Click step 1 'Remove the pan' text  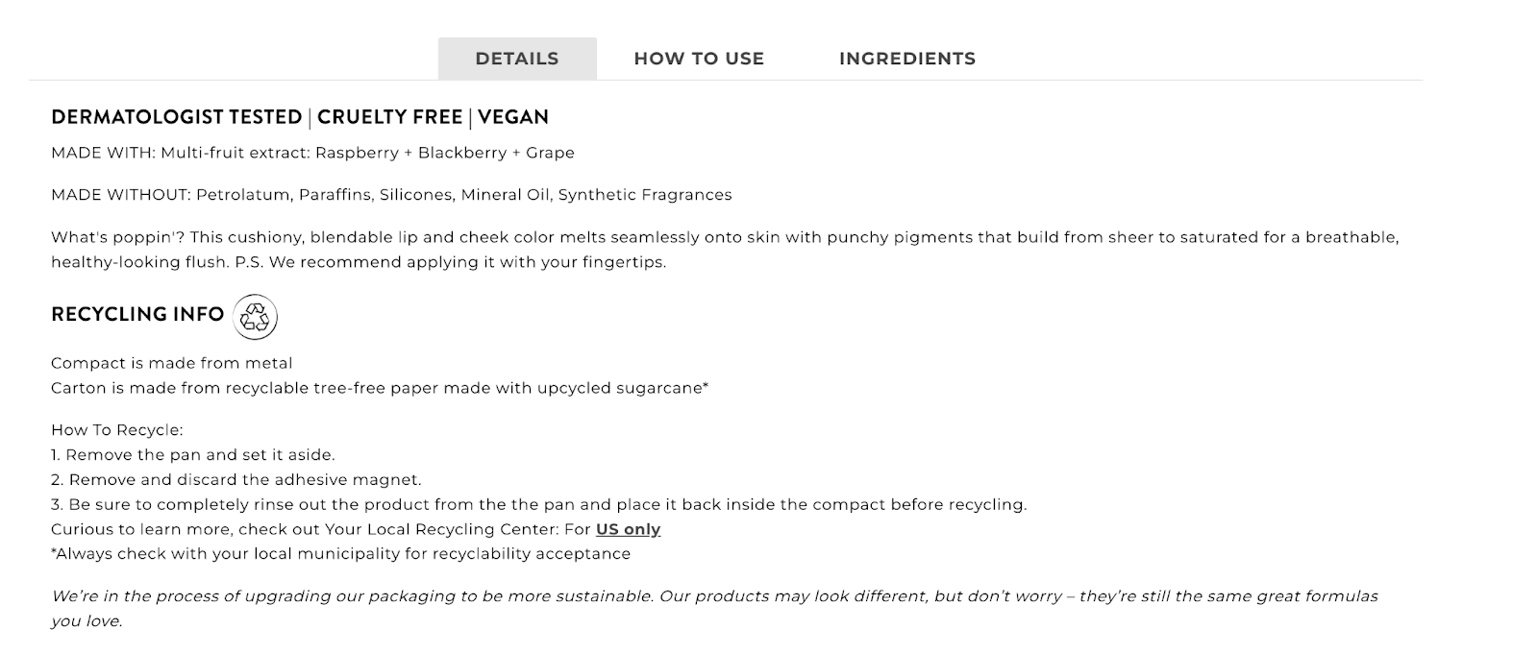pos(193,455)
